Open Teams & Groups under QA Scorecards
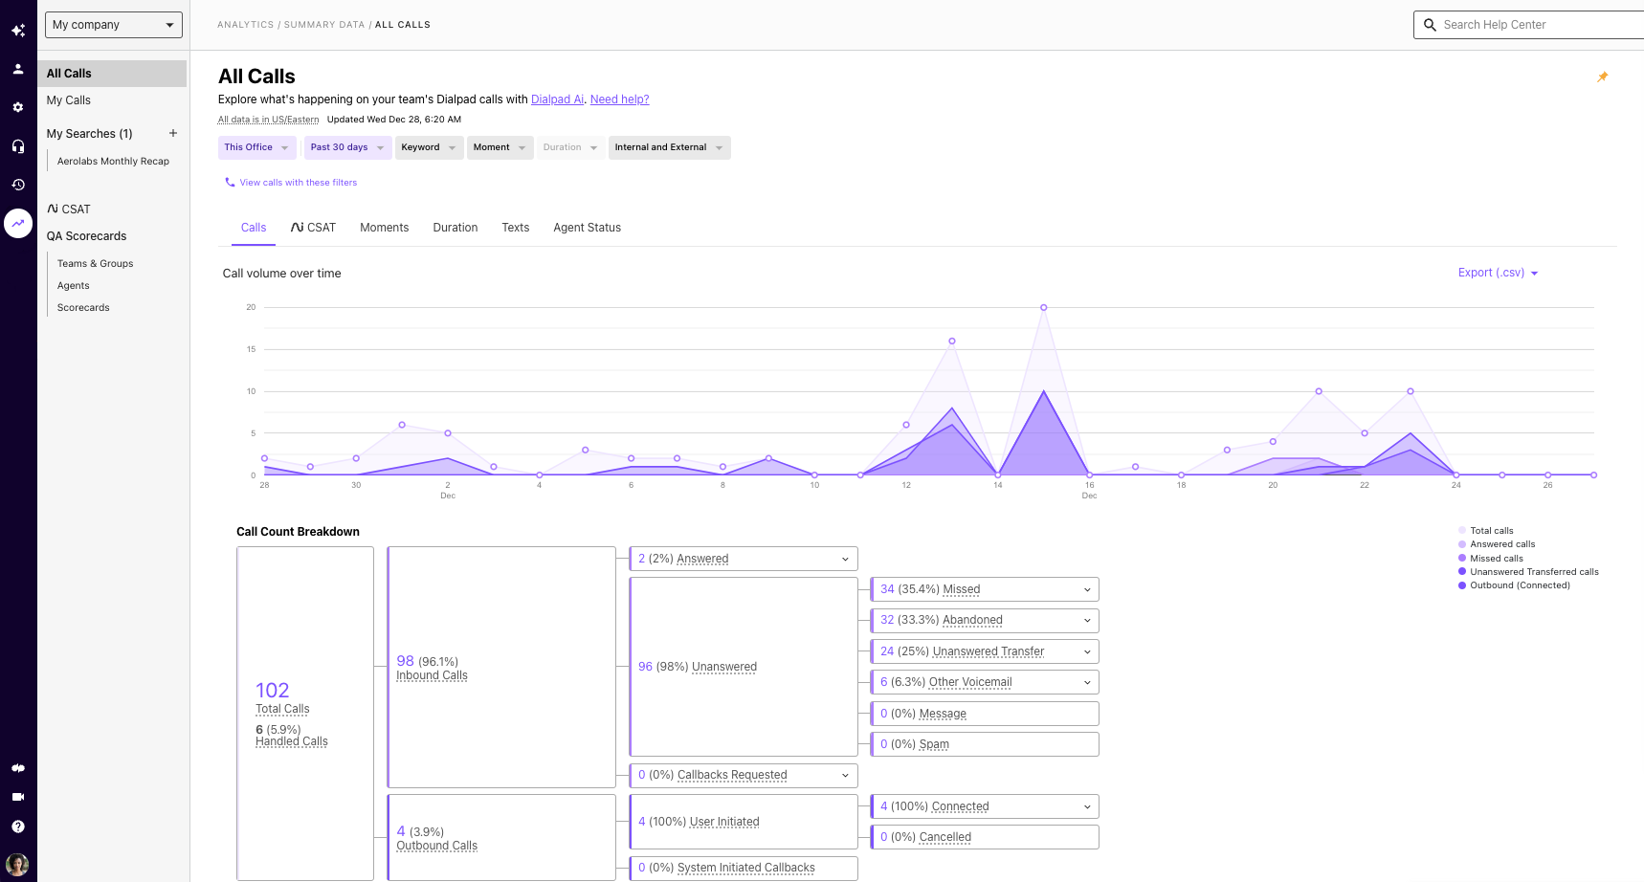This screenshot has width=1644, height=882. [96, 264]
